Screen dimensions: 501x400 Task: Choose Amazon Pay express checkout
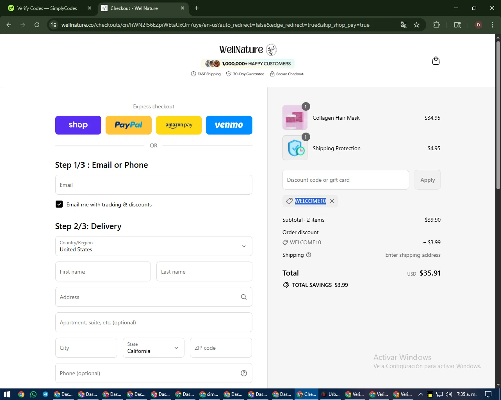179,125
